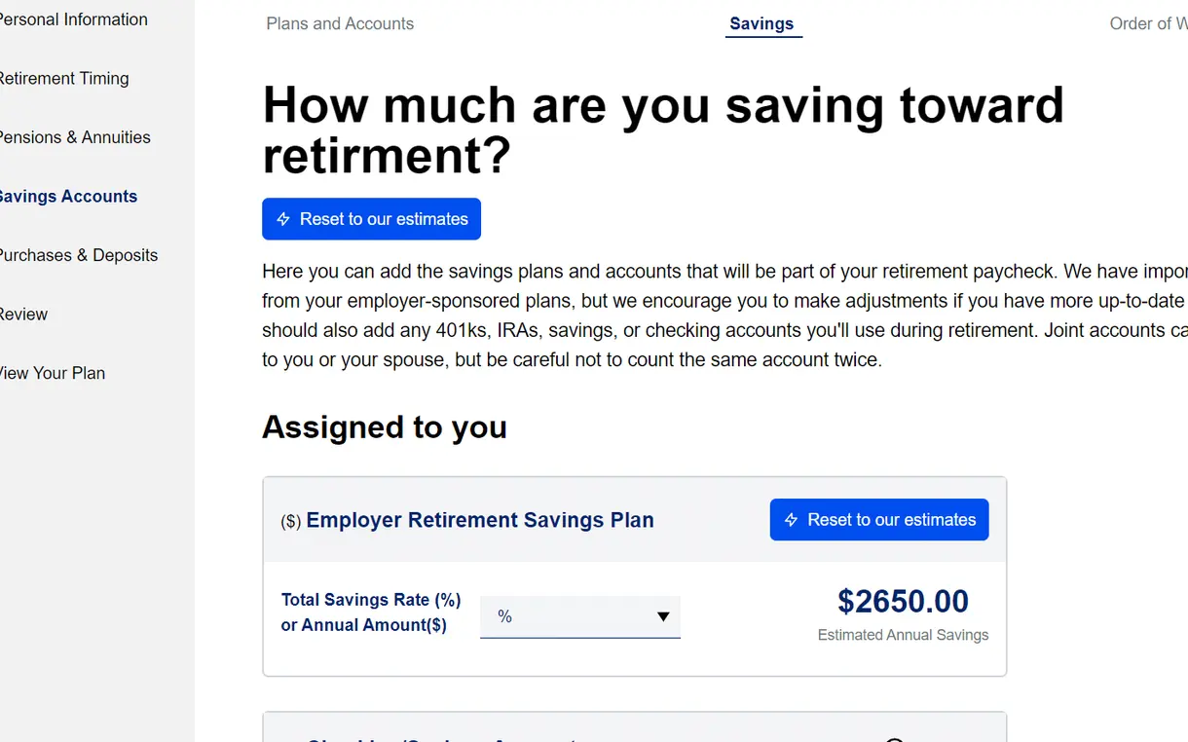1188x742 pixels.
Task: Open Retirement Timing section
Action: pyautogui.click(x=64, y=79)
